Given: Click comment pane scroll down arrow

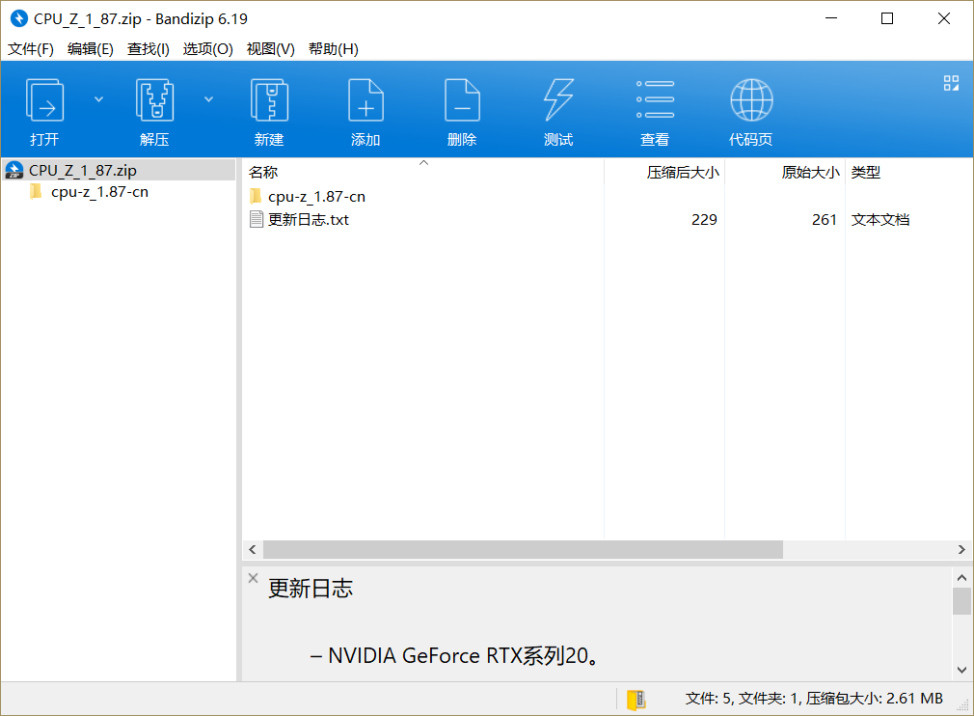Looking at the screenshot, I should pos(961,670).
